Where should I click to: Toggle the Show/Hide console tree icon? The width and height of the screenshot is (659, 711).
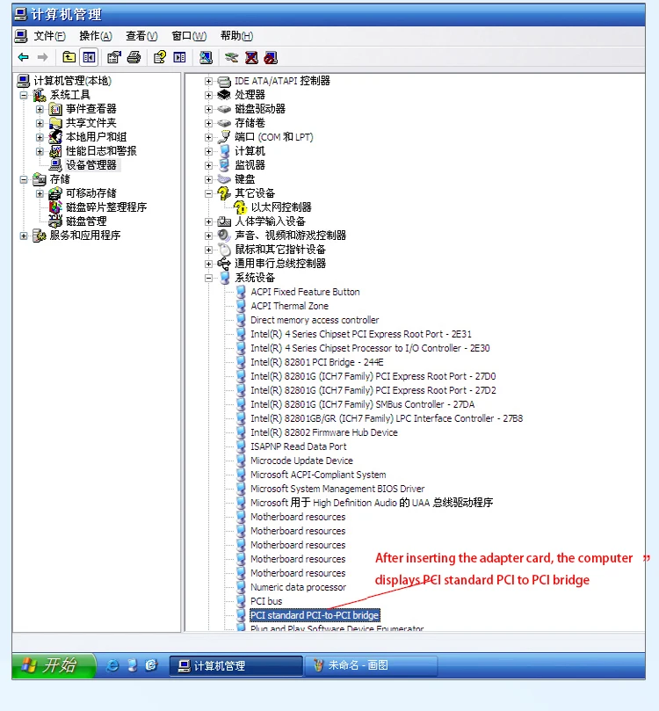89,57
